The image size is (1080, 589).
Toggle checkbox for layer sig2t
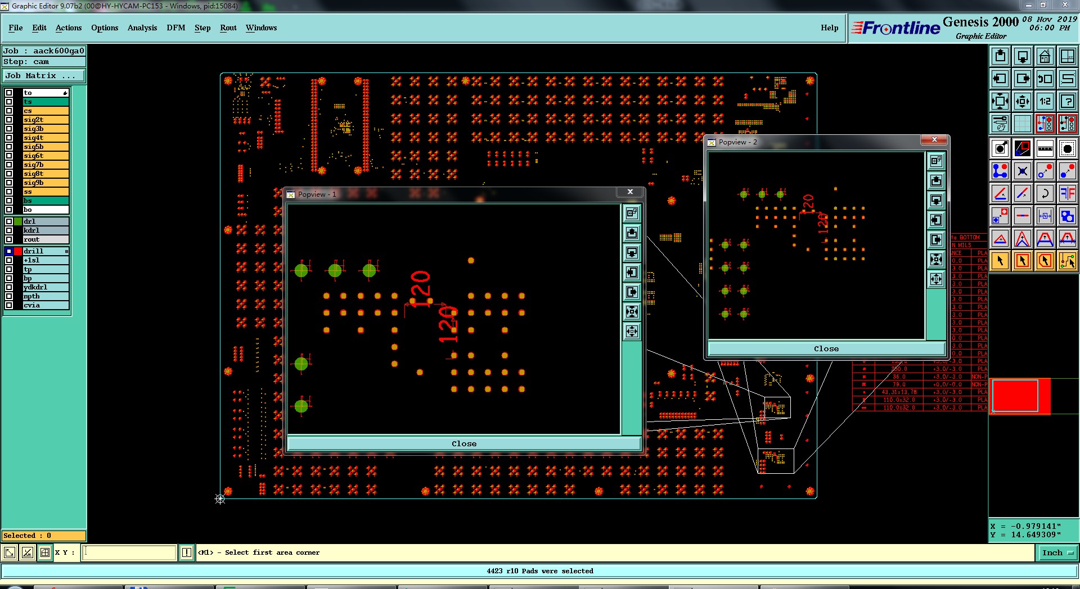(x=9, y=120)
